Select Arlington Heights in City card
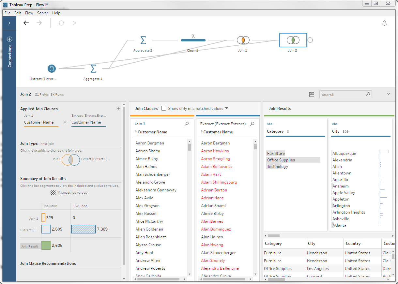The image size is (398, 284). point(349,212)
